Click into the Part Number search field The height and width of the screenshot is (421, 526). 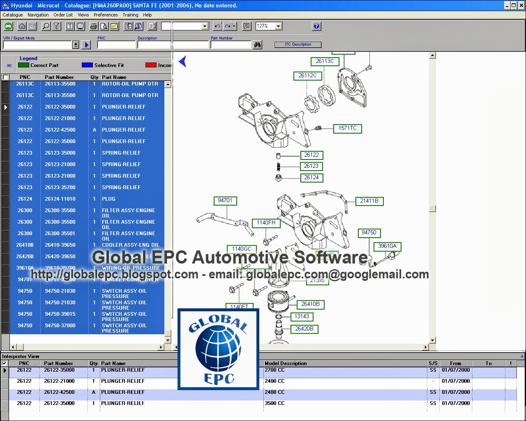coord(231,45)
